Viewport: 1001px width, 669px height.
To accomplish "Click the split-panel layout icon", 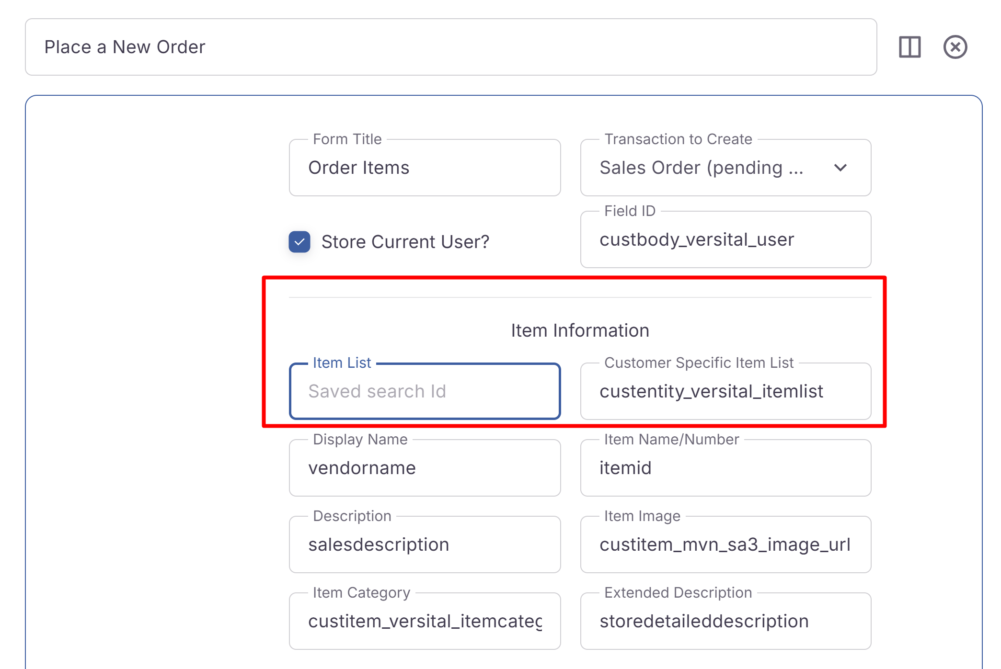I will coord(909,47).
